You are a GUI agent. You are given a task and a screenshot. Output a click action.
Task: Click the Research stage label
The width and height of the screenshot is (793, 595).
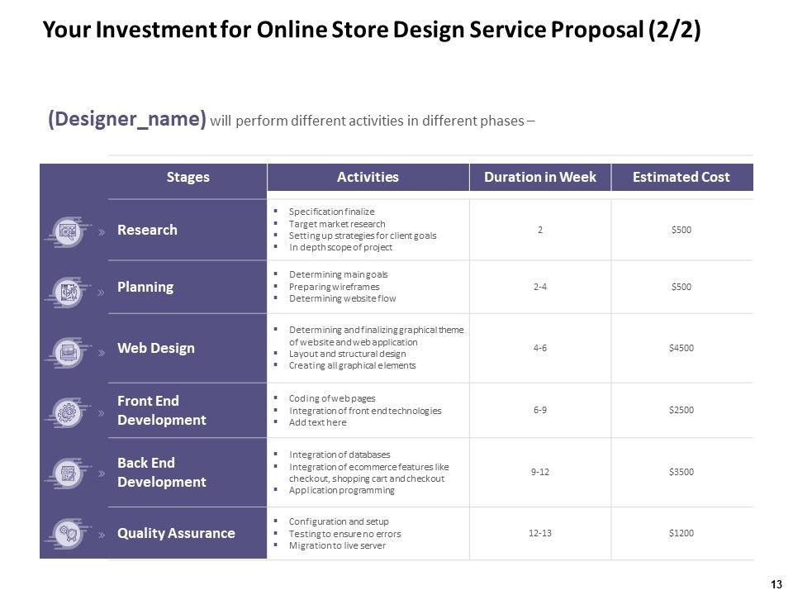pos(147,230)
